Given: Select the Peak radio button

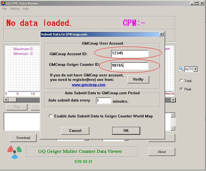Looking at the screenshot, I should [181, 89].
